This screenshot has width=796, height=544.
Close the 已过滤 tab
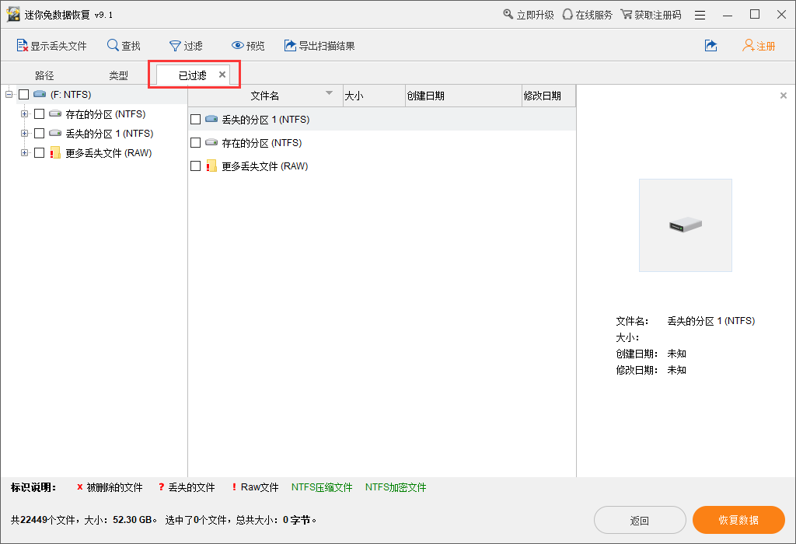222,75
